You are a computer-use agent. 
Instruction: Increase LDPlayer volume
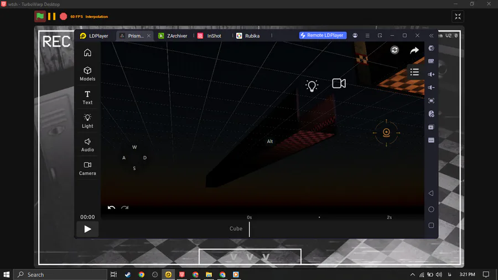point(431,74)
